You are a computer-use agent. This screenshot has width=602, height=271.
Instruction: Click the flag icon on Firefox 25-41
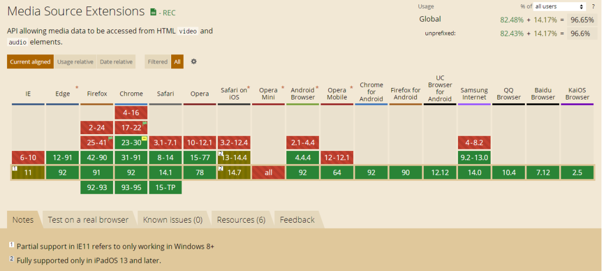point(110,138)
